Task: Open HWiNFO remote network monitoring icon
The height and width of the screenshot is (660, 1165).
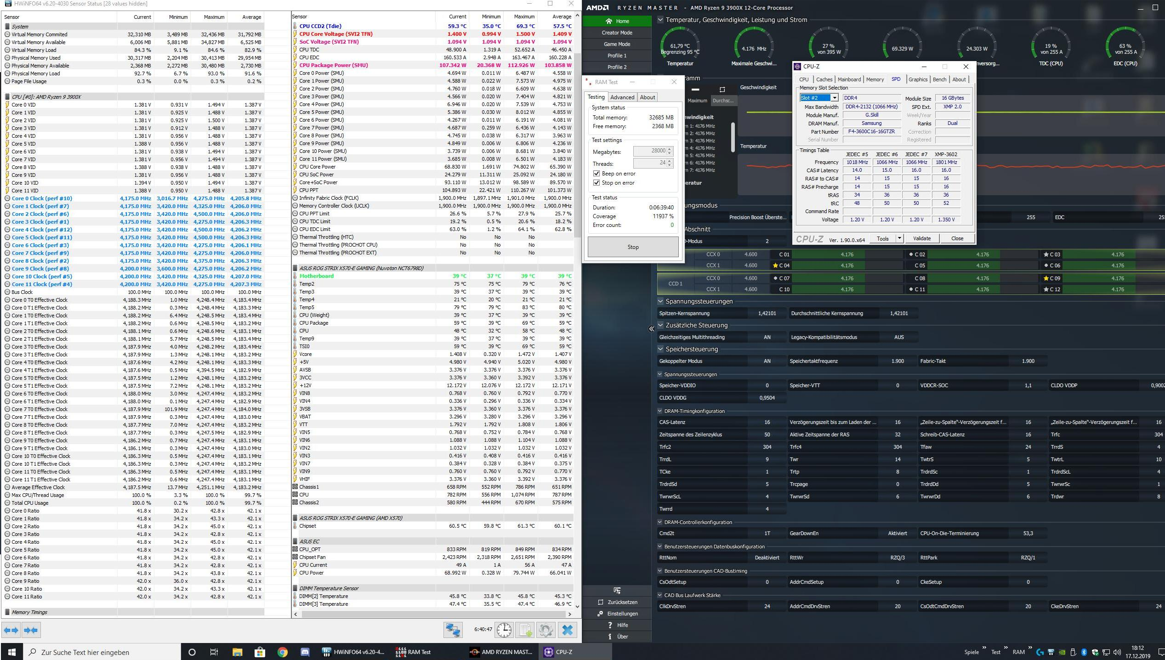Action: point(452,630)
